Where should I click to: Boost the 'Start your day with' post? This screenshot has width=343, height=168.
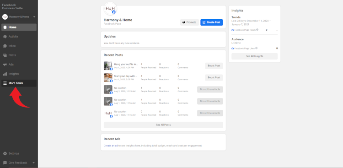[x=214, y=77]
